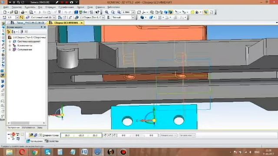This screenshot has height=156, width=278.
Task: Click the Print icon
Action: coord(23,12)
